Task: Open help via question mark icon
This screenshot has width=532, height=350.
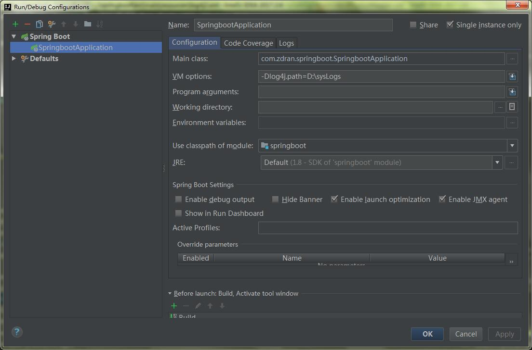Action: (x=17, y=332)
